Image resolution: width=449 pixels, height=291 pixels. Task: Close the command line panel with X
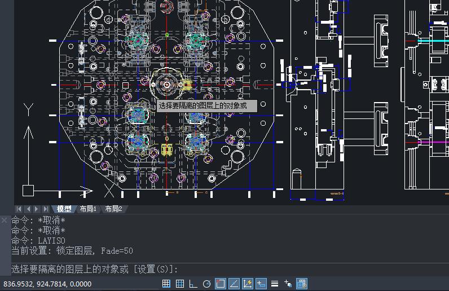[x=5, y=221]
